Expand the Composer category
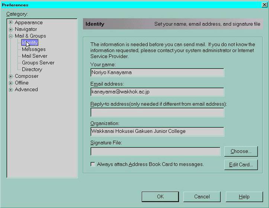Viewport: 269px width, 208px height. [11, 76]
